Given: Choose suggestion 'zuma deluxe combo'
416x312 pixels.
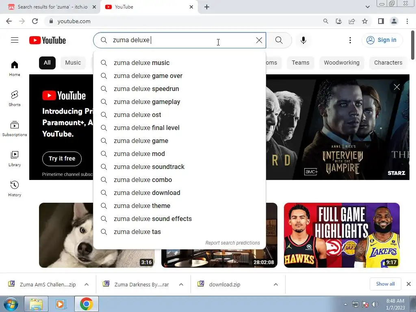Looking at the screenshot, I should (180, 180).
